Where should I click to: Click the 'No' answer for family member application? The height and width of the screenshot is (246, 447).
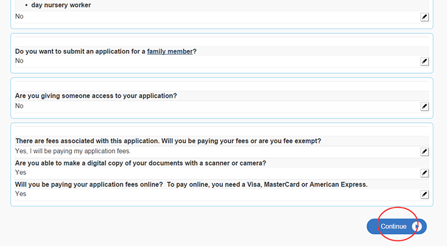pyautogui.click(x=20, y=61)
